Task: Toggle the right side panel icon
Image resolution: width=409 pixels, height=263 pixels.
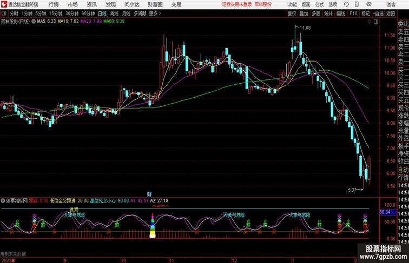Action: 376,22
